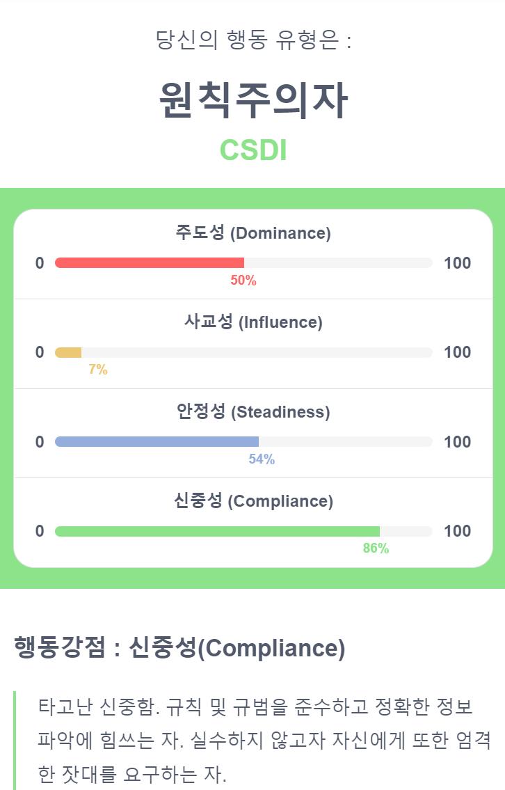Click the 50% label under Dominance
This screenshot has height=790, width=505.
[243, 281]
